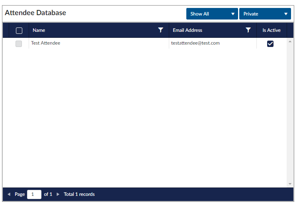This screenshot has width=297, height=209.
Task: Click the Attendee Database title
Action: point(35,13)
